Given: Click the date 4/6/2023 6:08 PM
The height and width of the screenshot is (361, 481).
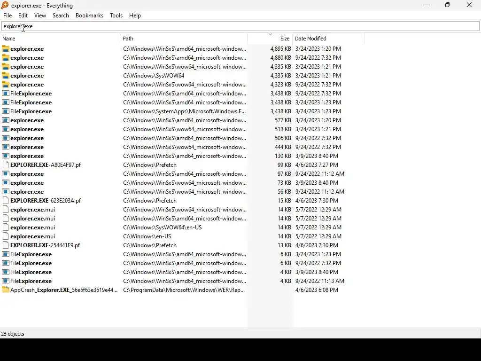Looking at the screenshot, I should [x=317, y=290].
